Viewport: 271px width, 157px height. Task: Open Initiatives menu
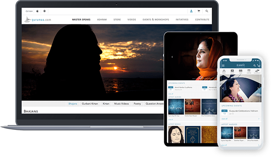(x=182, y=19)
